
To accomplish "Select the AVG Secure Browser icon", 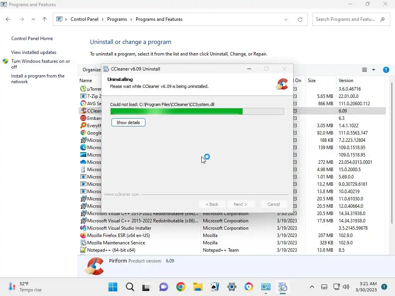I will (x=83, y=103).
